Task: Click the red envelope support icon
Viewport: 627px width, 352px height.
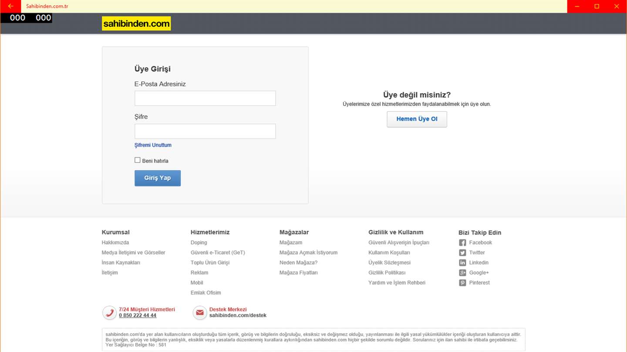Action: pyautogui.click(x=200, y=313)
